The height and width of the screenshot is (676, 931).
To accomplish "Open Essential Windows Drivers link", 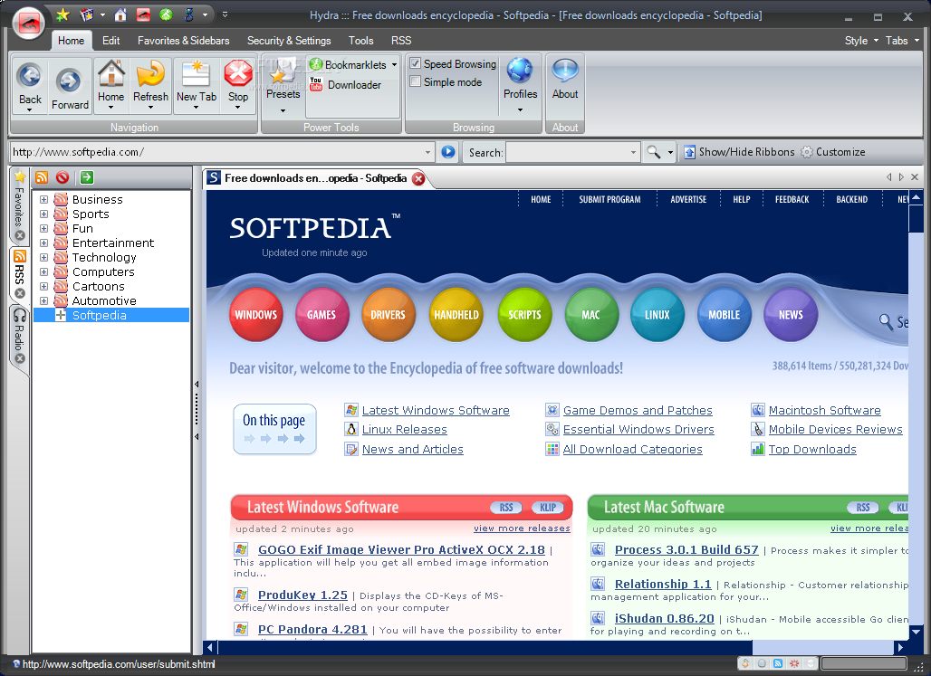I will coord(638,429).
